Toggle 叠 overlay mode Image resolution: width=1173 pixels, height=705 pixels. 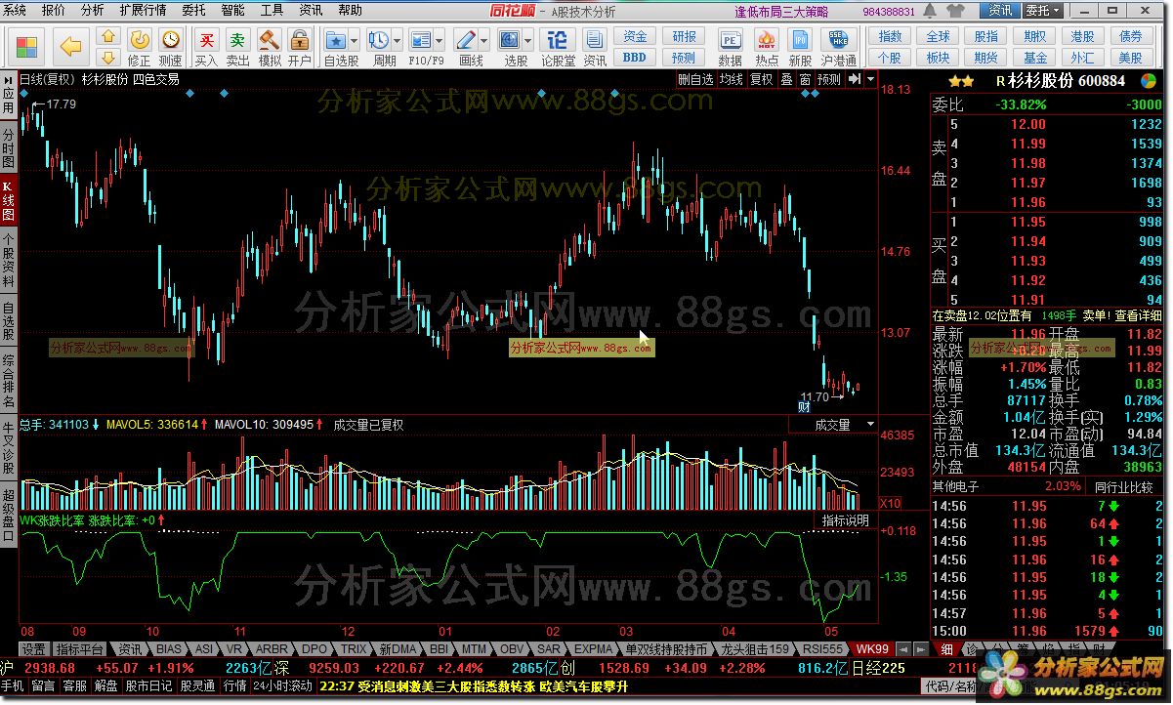(786, 79)
